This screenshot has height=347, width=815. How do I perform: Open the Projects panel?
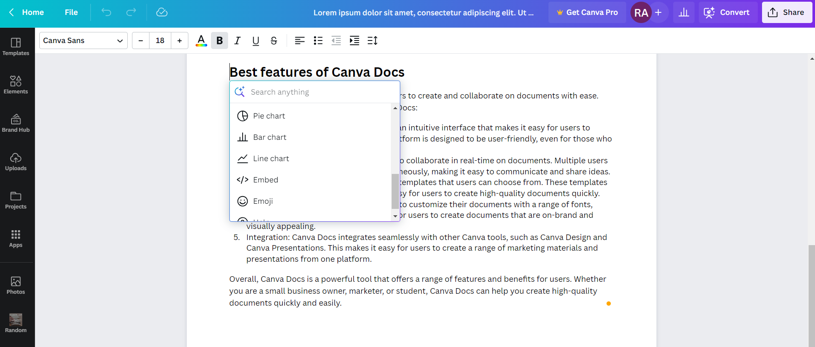coord(16,200)
